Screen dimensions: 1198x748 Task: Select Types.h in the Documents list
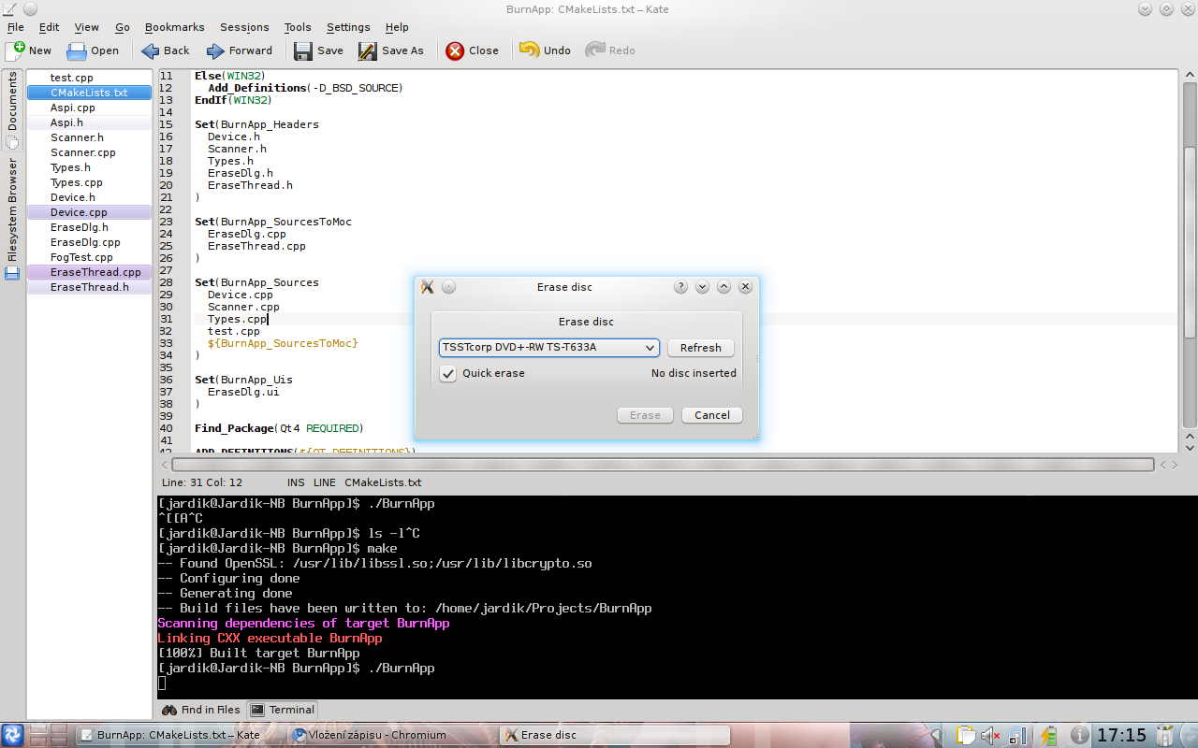(89, 167)
